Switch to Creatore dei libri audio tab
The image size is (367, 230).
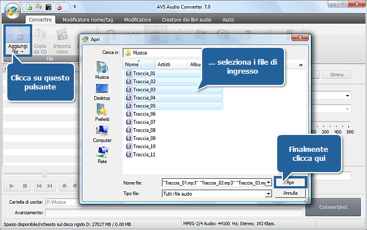click(x=186, y=20)
